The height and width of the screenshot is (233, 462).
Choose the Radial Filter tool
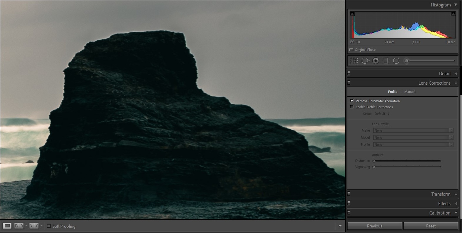click(396, 61)
